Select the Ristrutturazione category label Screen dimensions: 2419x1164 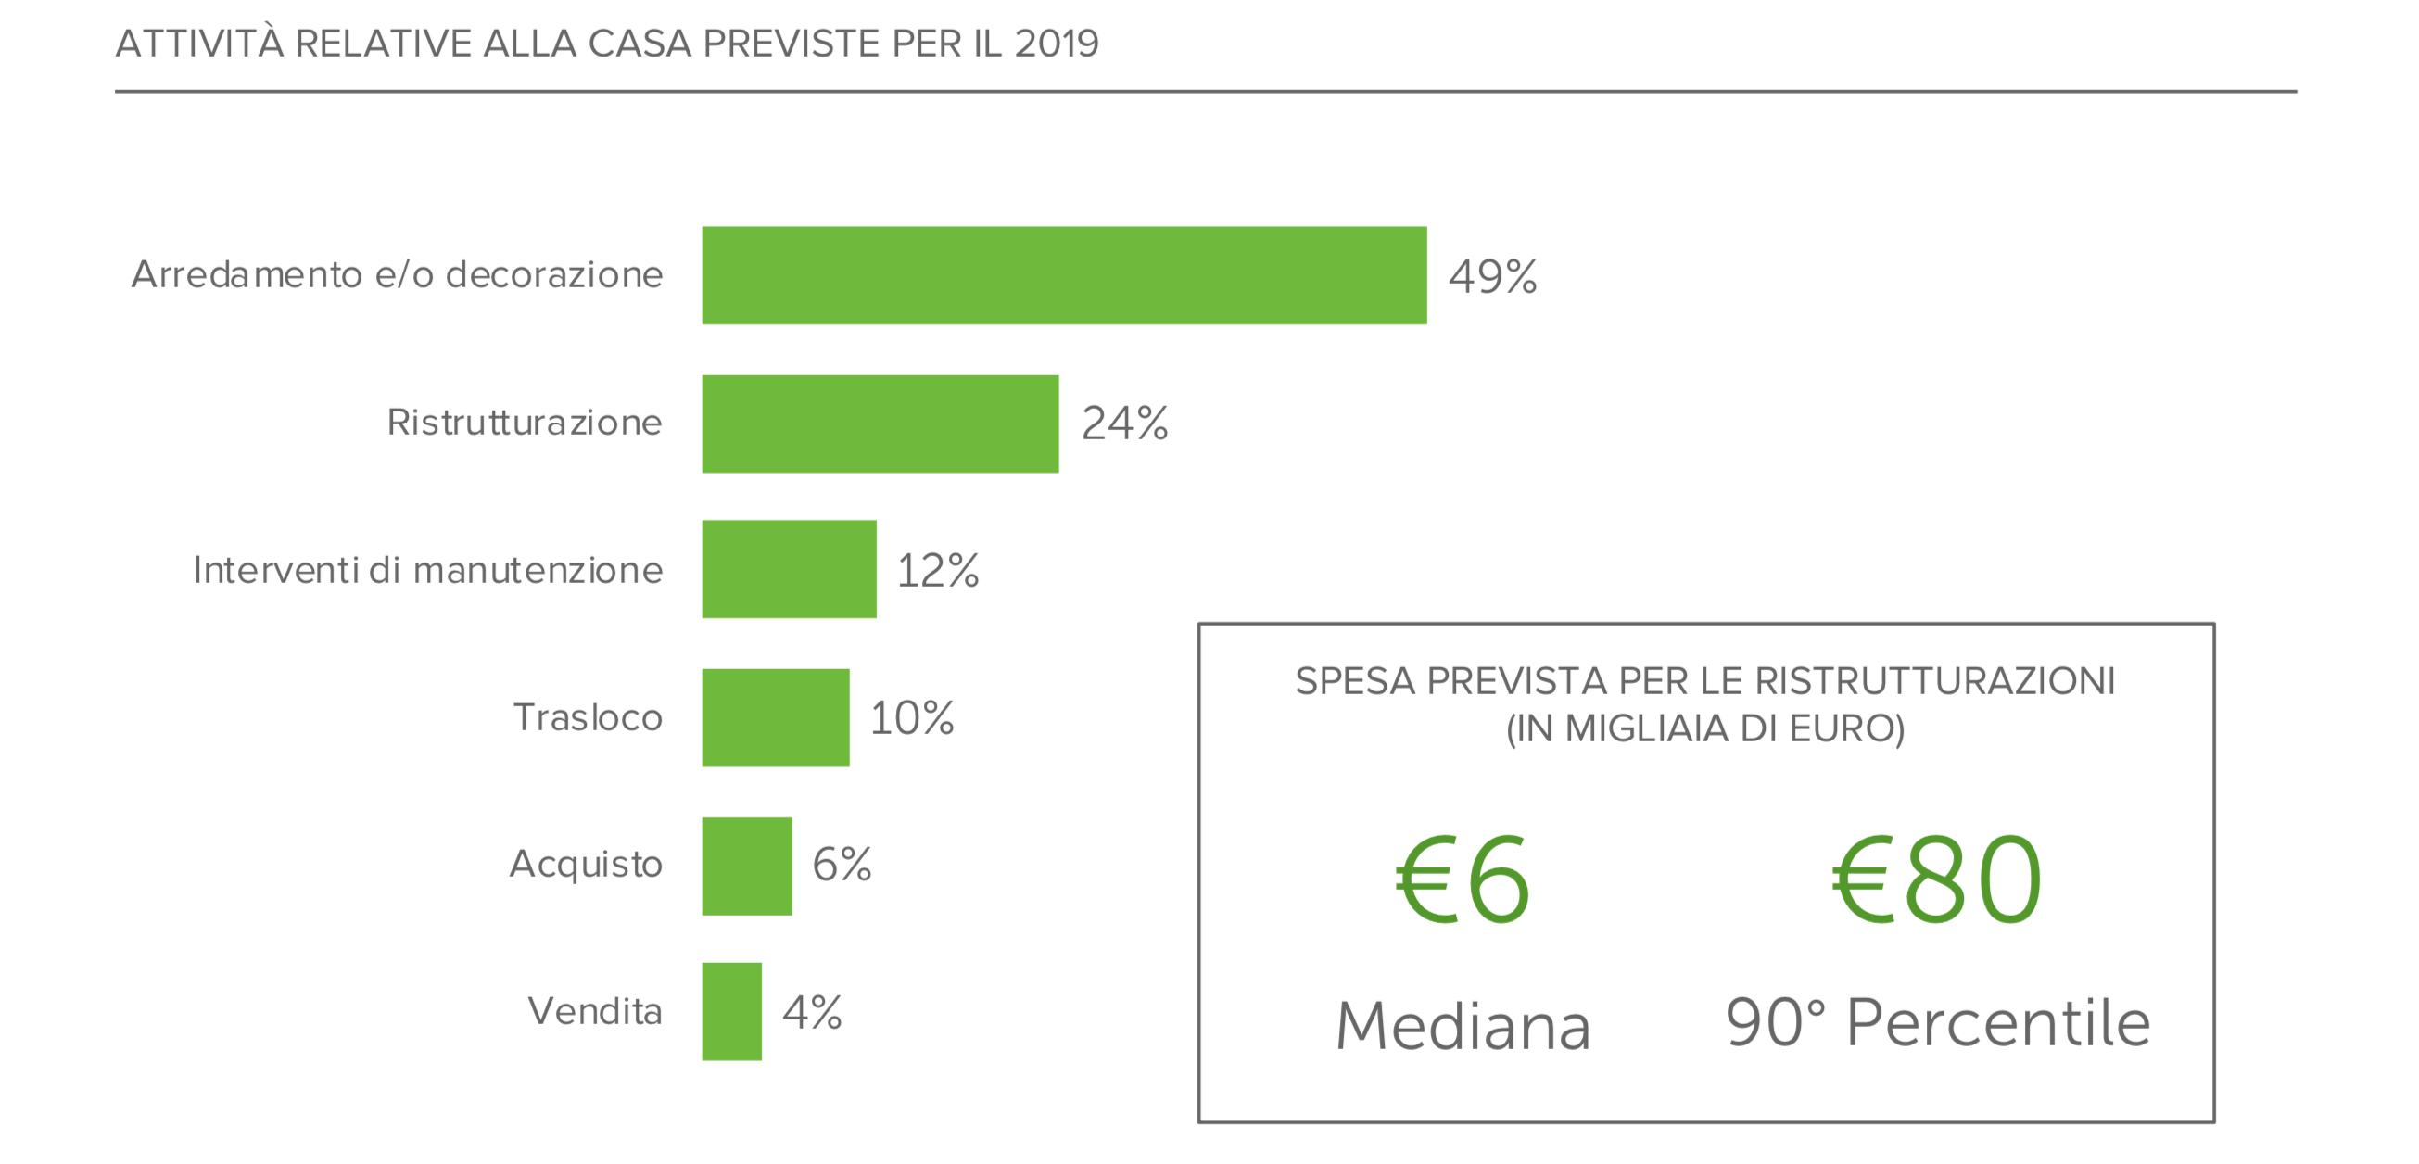(524, 423)
